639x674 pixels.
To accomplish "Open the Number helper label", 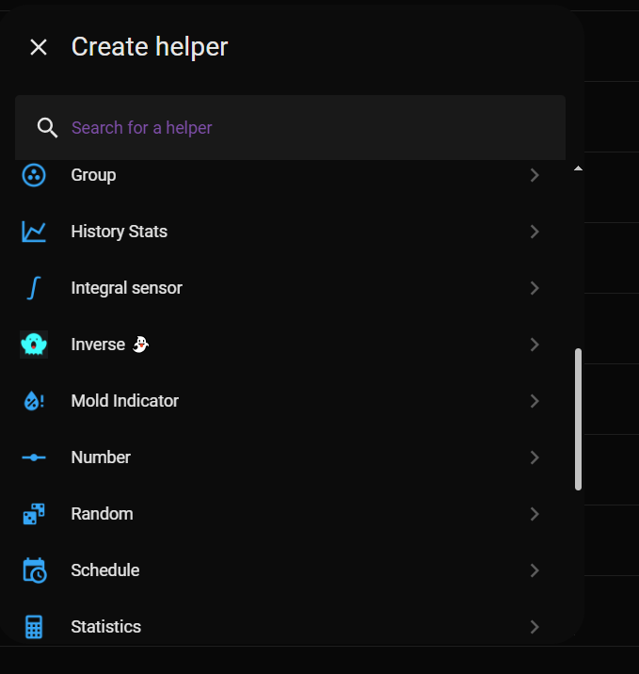I will coord(101,457).
